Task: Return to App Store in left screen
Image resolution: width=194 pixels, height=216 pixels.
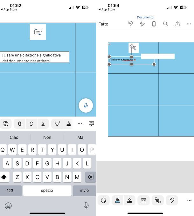Action: [x=9, y=9]
